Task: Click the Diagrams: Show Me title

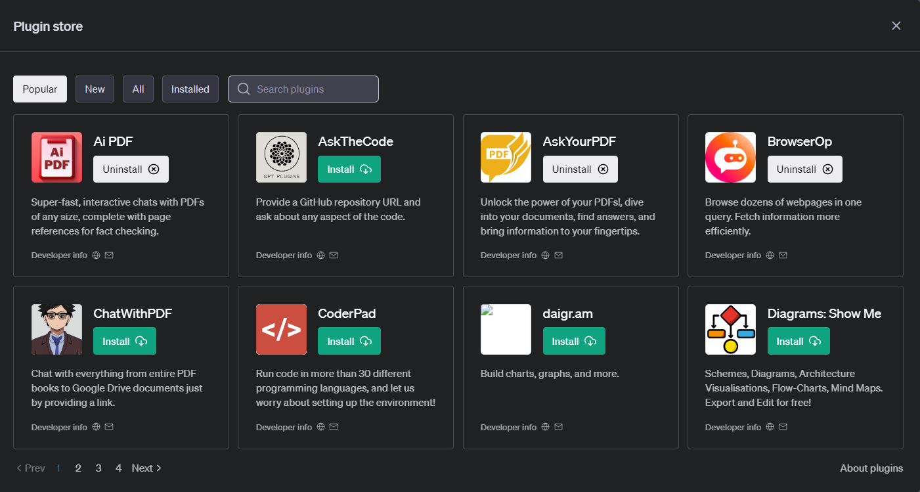Action: (824, 313)
